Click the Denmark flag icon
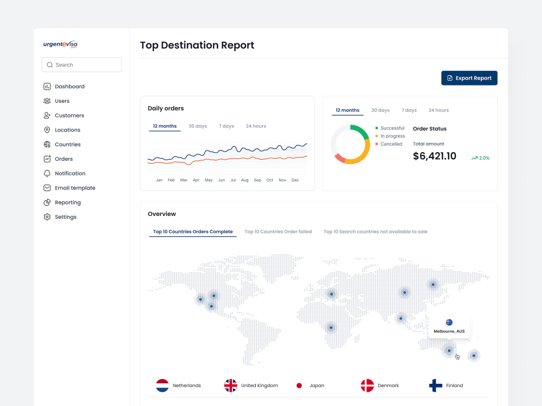This screenshot has width=542, height=406. point(367,385)
